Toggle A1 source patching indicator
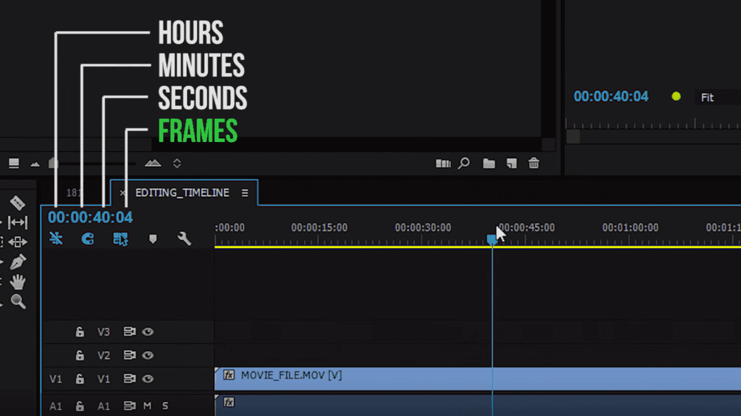 55,406
